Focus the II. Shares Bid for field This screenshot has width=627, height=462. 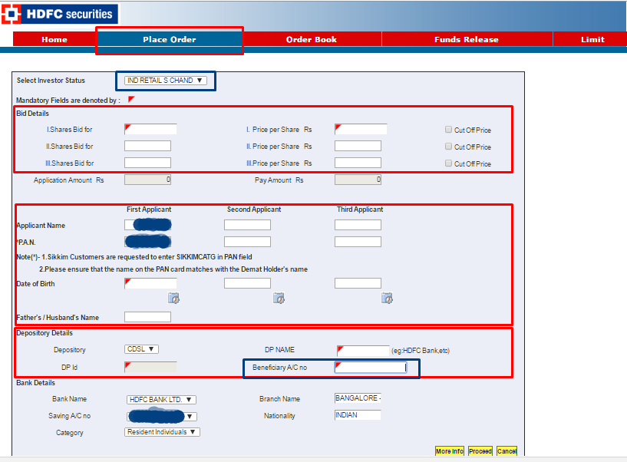coord(147,146)
